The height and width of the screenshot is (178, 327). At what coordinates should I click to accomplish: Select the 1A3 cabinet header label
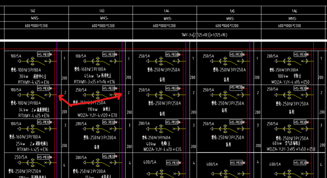point(102,11)
